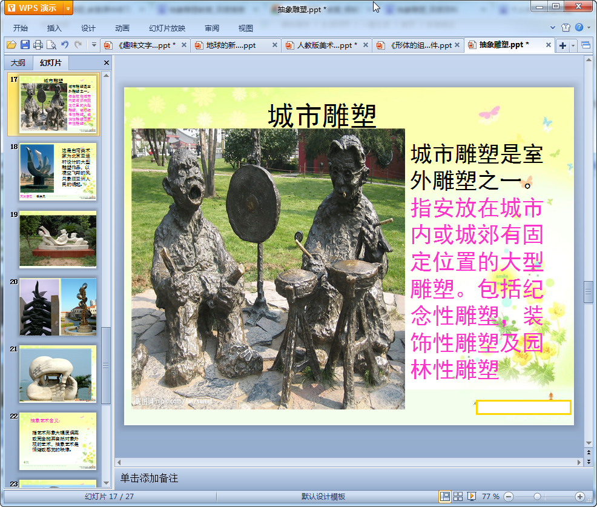Open the 视图 ribbon tab

pyautogui.click(x=246, y=28)
